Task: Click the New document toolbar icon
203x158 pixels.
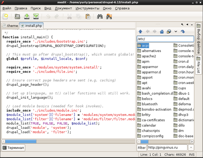Action: click(x=5, y=17)
